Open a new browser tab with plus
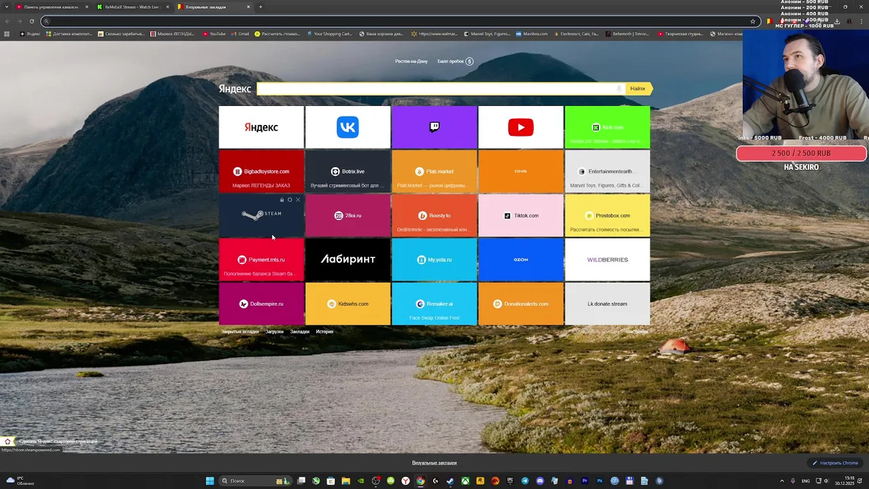Viewport: 869px width, 489px height. (261, 7)
